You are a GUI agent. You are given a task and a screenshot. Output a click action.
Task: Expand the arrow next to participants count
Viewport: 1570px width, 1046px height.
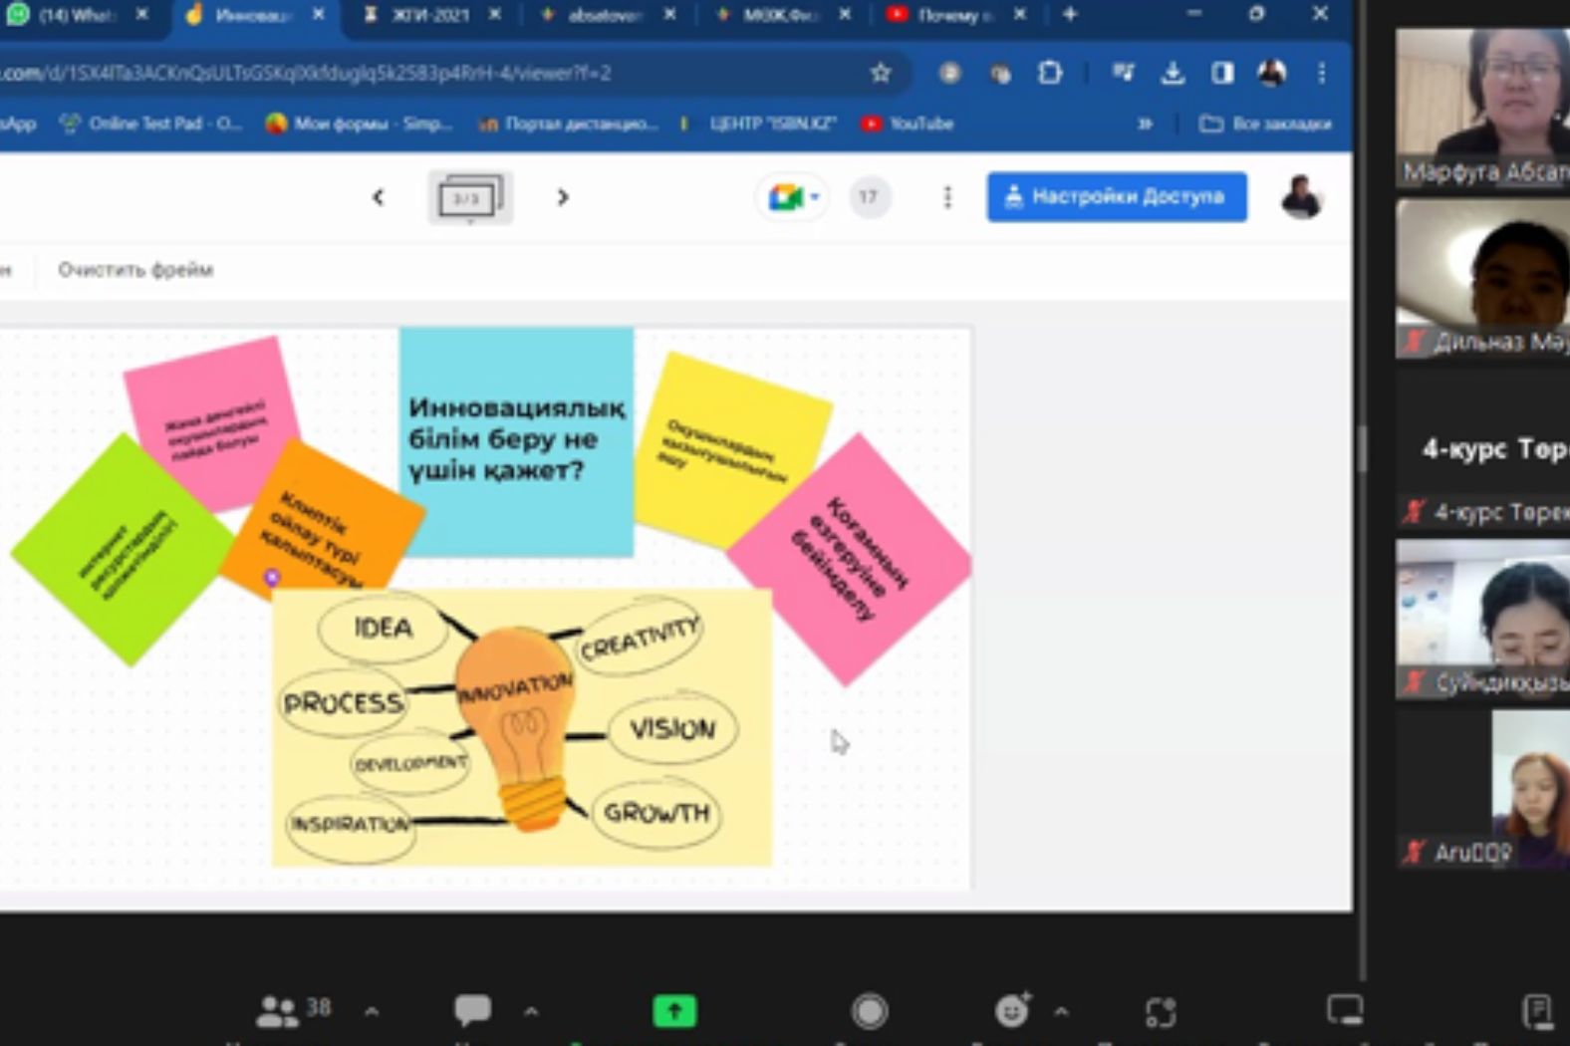tap(372, 1012)
